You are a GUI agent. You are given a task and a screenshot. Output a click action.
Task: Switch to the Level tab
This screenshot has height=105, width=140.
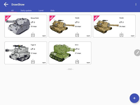point(41,11)
